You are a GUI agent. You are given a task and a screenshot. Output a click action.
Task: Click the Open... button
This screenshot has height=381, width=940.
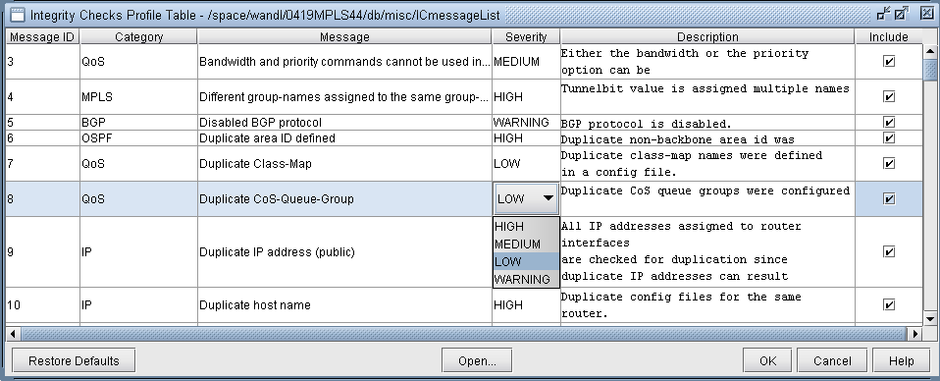tap(477, 360)
